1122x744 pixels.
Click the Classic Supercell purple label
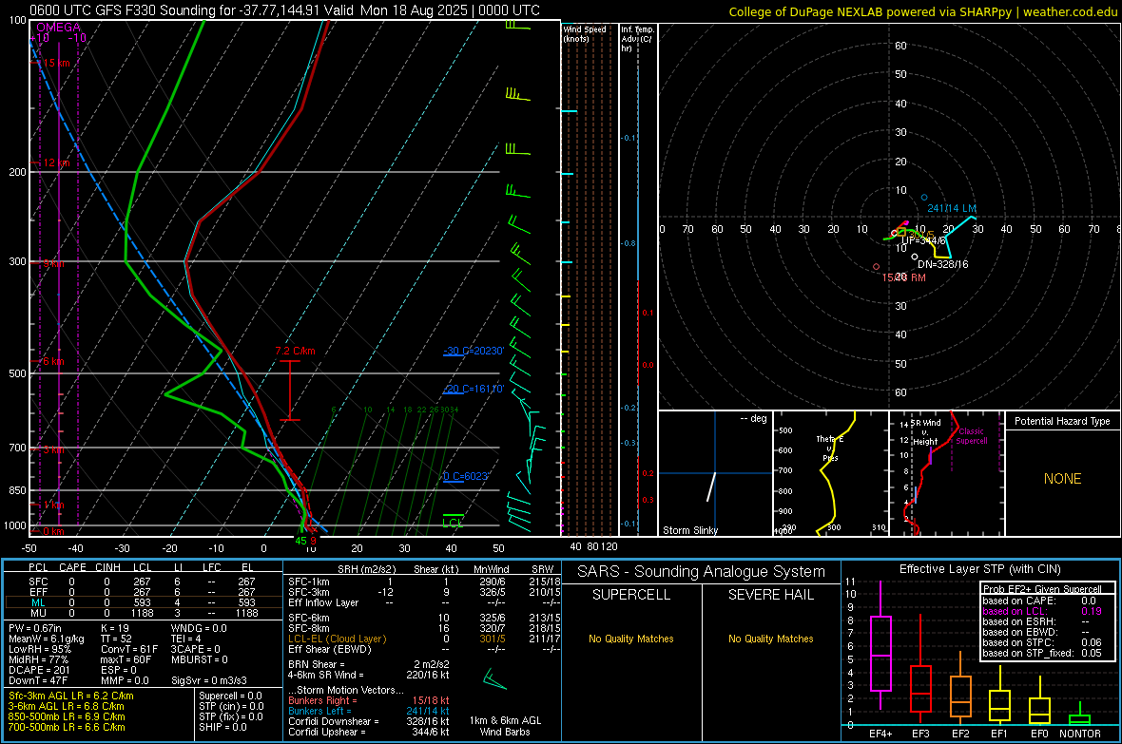coord(971,436)
